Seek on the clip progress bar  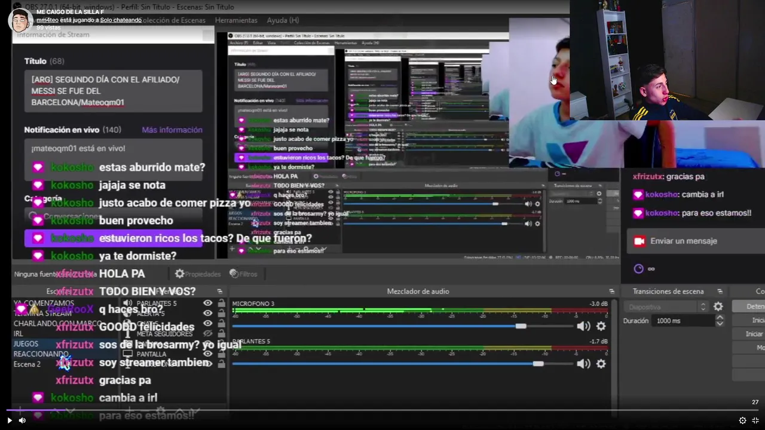[382, 410]
